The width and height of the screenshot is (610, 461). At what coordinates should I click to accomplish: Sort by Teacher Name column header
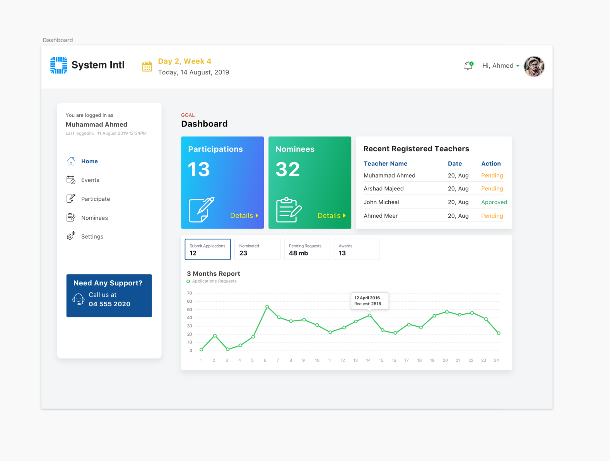pos(385,164)
